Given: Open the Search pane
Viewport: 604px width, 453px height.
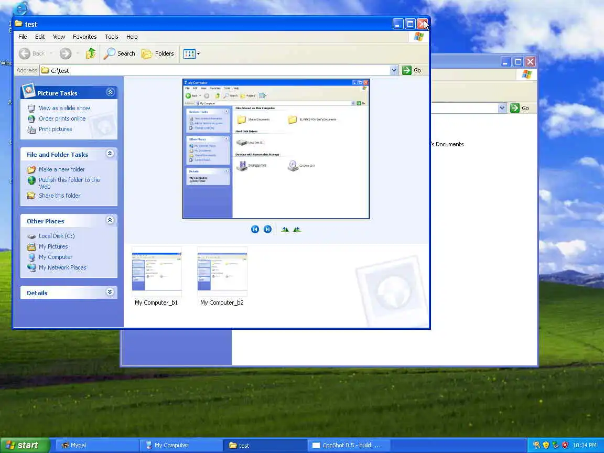Looking at the screenshot, I should pyautogui.click(x=120, y=53).
